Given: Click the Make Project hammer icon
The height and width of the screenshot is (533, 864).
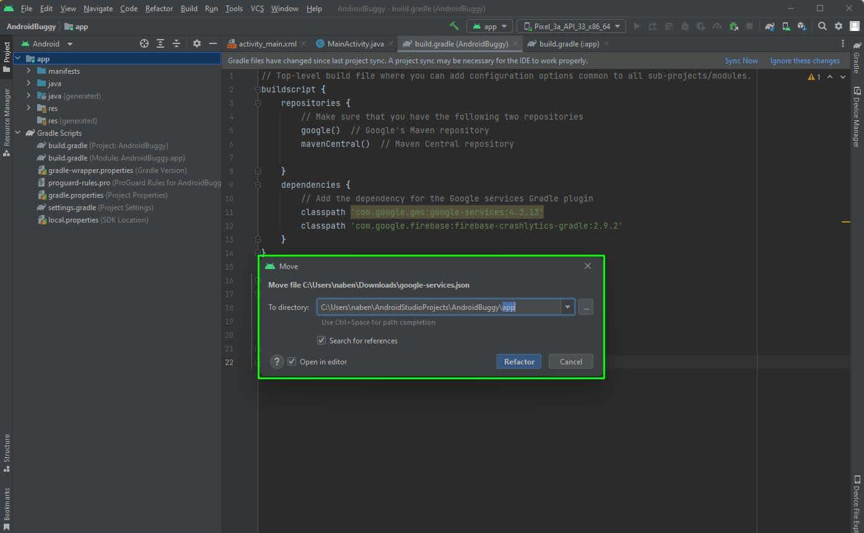Looking at the screenshot, I should (454, 26).
